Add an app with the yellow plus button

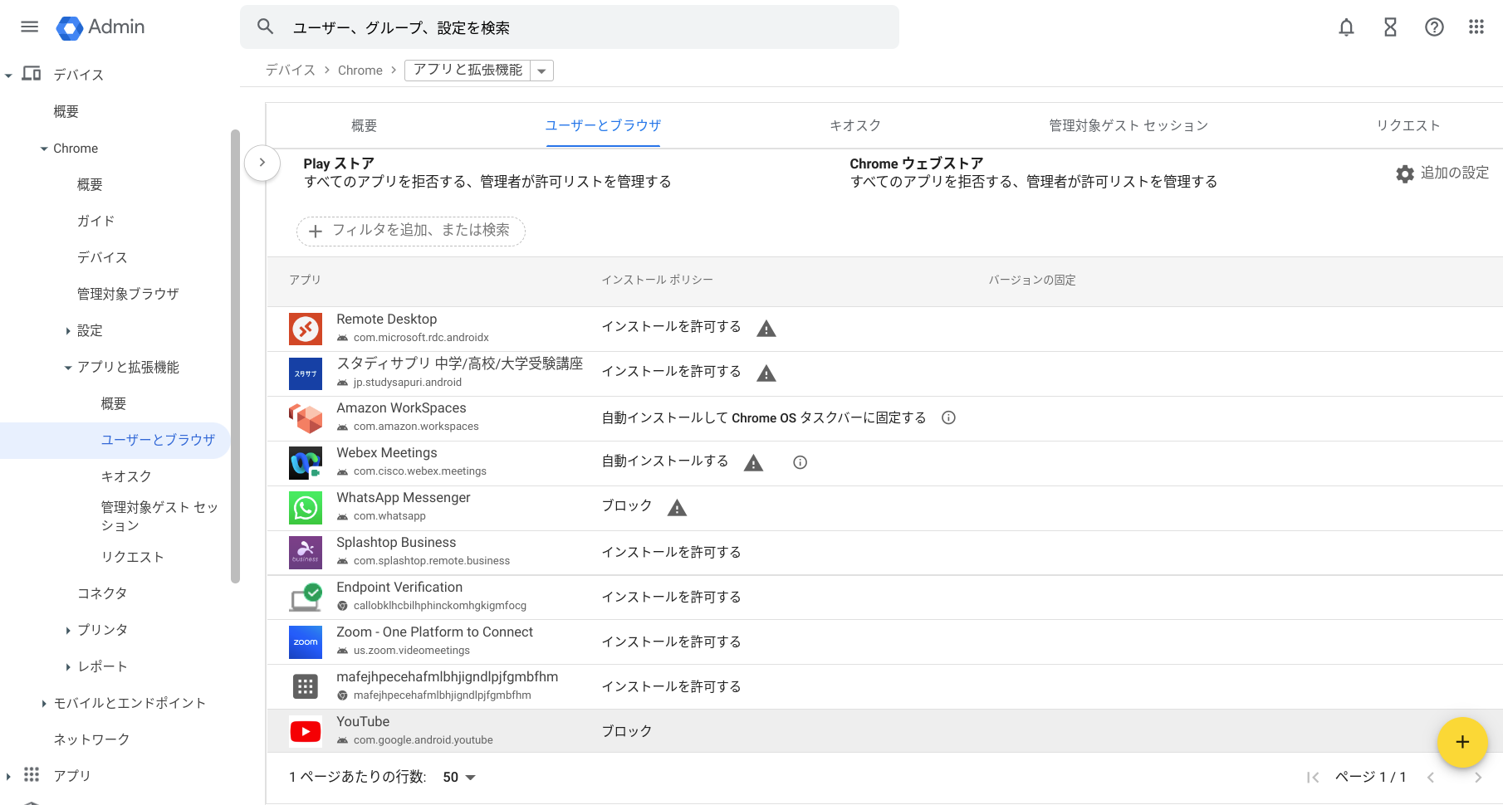(x=1462, y=742)
